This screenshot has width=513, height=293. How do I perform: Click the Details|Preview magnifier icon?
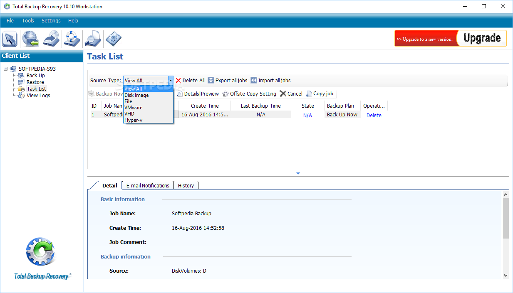(180, 94)
